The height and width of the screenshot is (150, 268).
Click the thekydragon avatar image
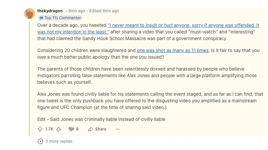[29, 14]
